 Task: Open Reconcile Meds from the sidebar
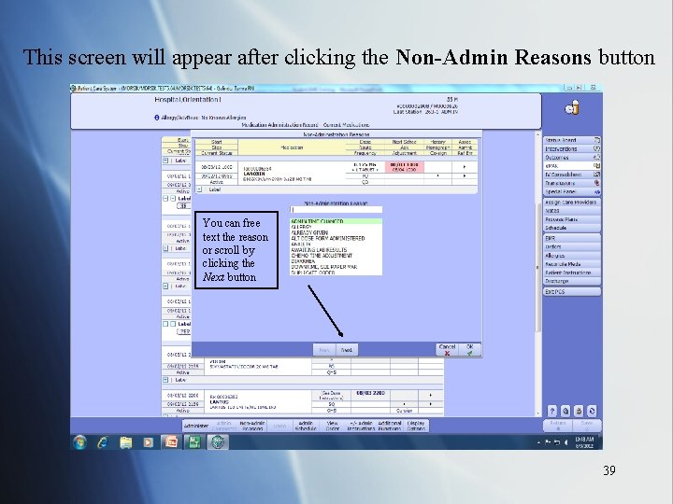coord(572,264)
